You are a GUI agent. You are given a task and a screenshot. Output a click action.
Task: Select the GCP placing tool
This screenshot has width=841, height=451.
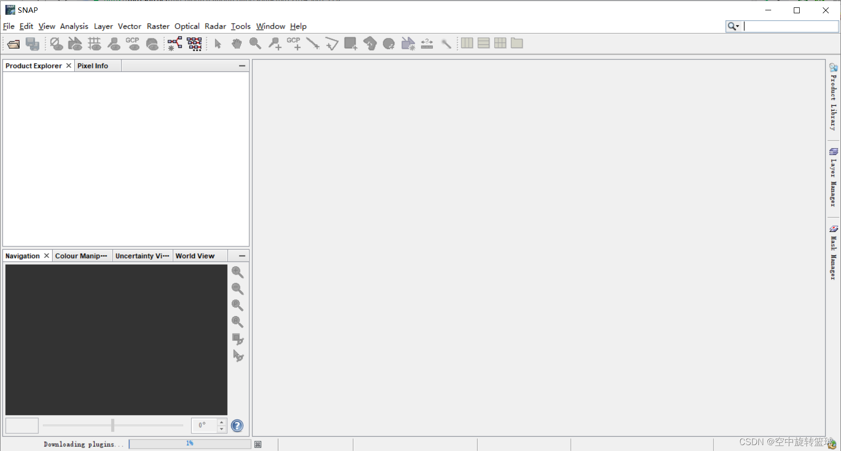click(294, 44)
